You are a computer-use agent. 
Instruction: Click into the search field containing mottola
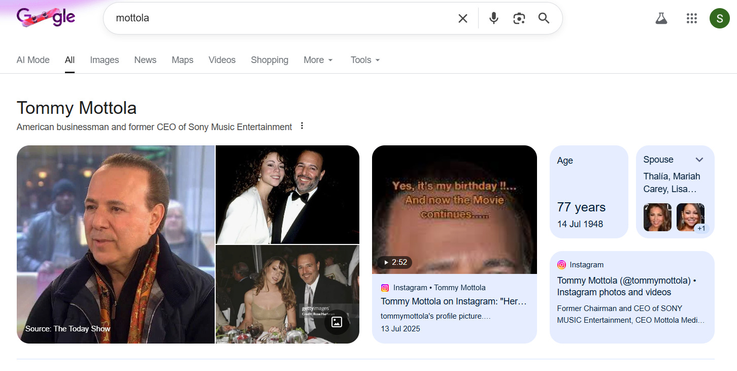click(x=282, y=18)
